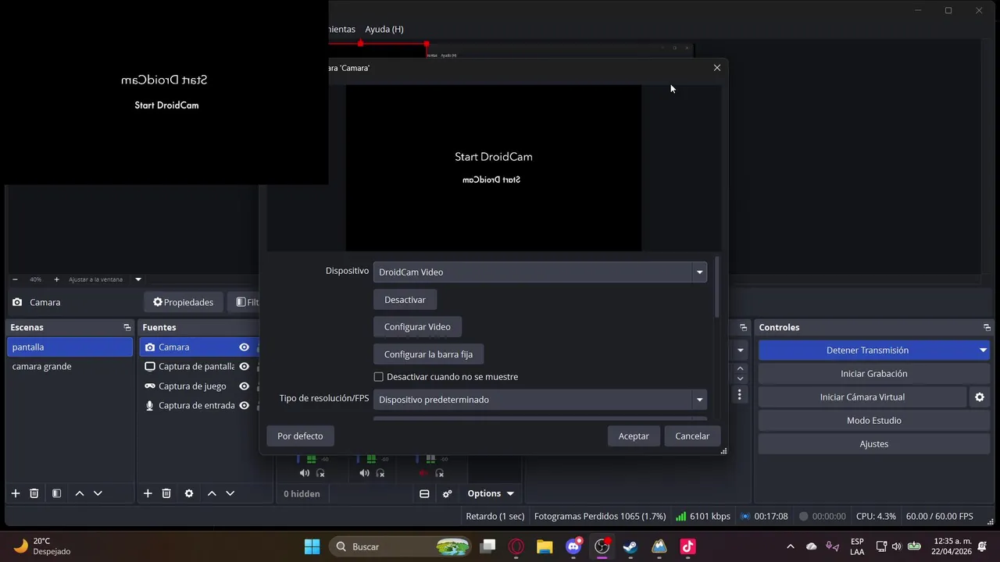
Task: Hide the Captura de juego source
Action: (244, 386)
